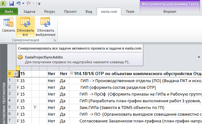Viewport: 202px width, 124px height.
Task: Select task 'ГИП (оформить состав разделов ОТР)'
Action: tap(118, 88)
